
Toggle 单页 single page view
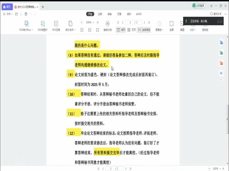pos(121,30)
